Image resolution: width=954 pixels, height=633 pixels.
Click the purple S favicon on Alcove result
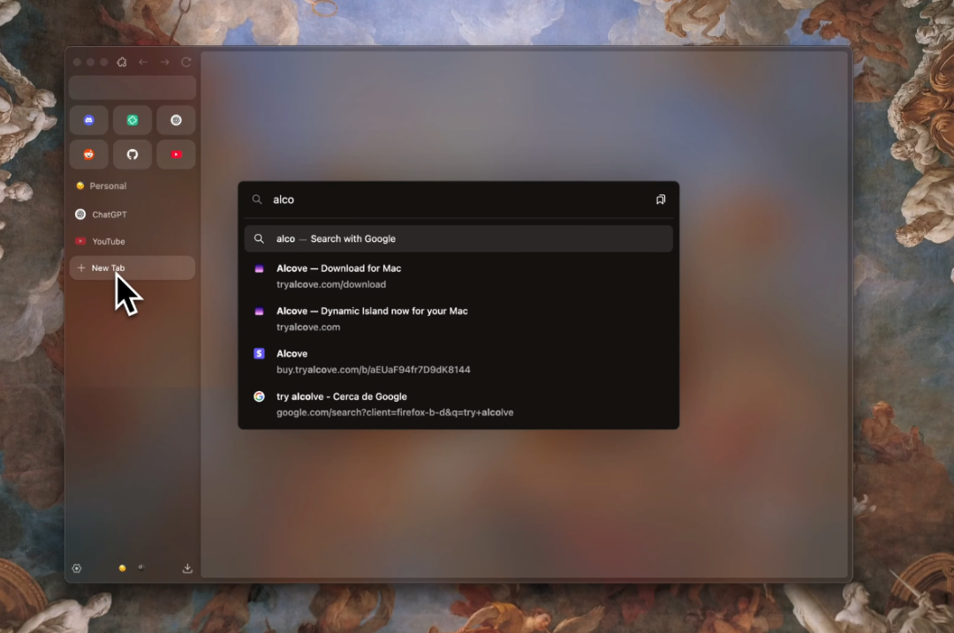tap(259, 353)
